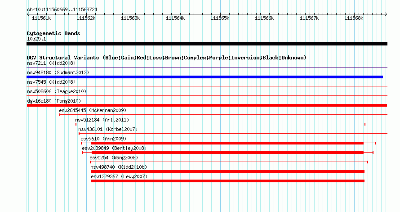Click the Cytogenetic Bands track title
Viewport: 400px width, 212px height.
pos(53,33)
